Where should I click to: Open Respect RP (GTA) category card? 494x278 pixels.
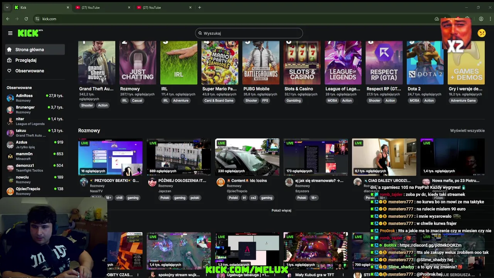(x=384, y=63)
